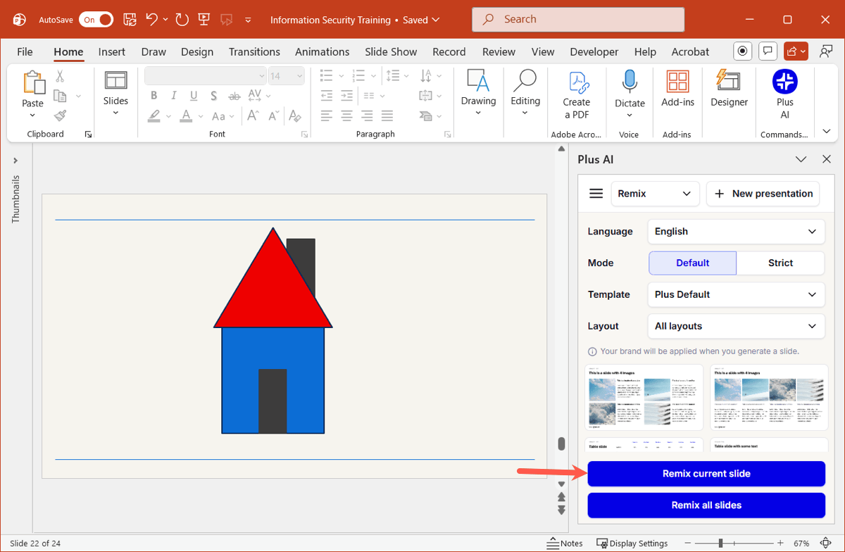Click Remix current slide button
Image resolution: width=845 pixels, height=552 pixels.
pyautogui.click(x=706, y=474)
